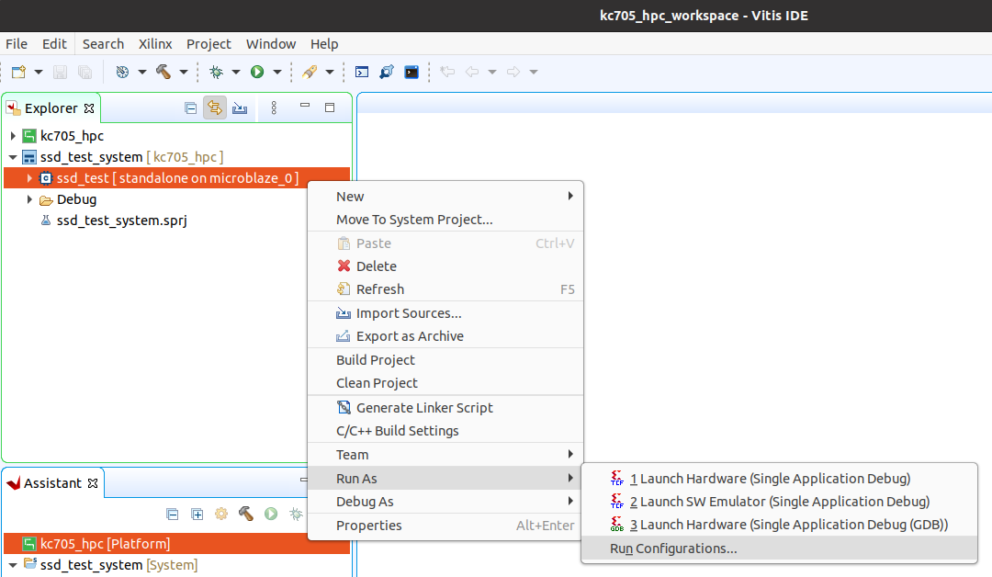This screenshot has height=577, width=992.
Task: Choose Refresh in the context menu
Action: point(445,289)
